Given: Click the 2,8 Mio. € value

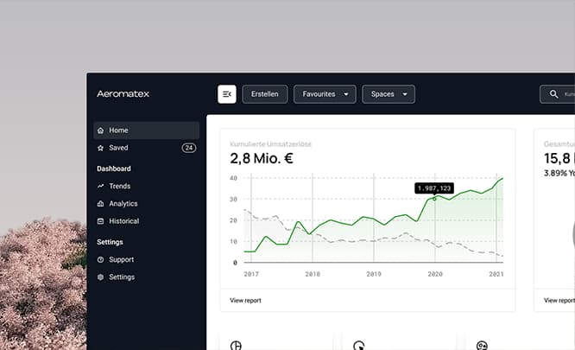Looking at the screenshot, I should [x=262, y=158].
